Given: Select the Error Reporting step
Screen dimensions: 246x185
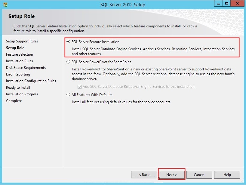Looking at the screenshot, I should click(x=18, y=74).
